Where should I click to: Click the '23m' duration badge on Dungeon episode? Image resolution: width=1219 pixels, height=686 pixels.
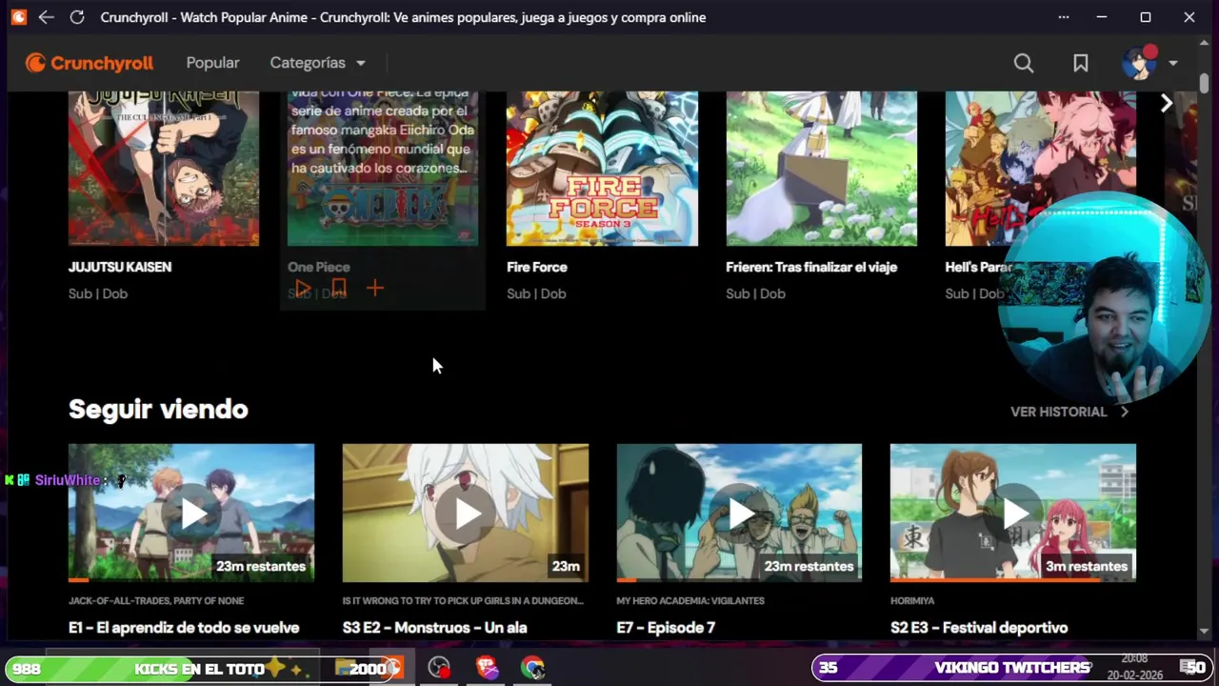pyautogui.click(x=566, y=566)
